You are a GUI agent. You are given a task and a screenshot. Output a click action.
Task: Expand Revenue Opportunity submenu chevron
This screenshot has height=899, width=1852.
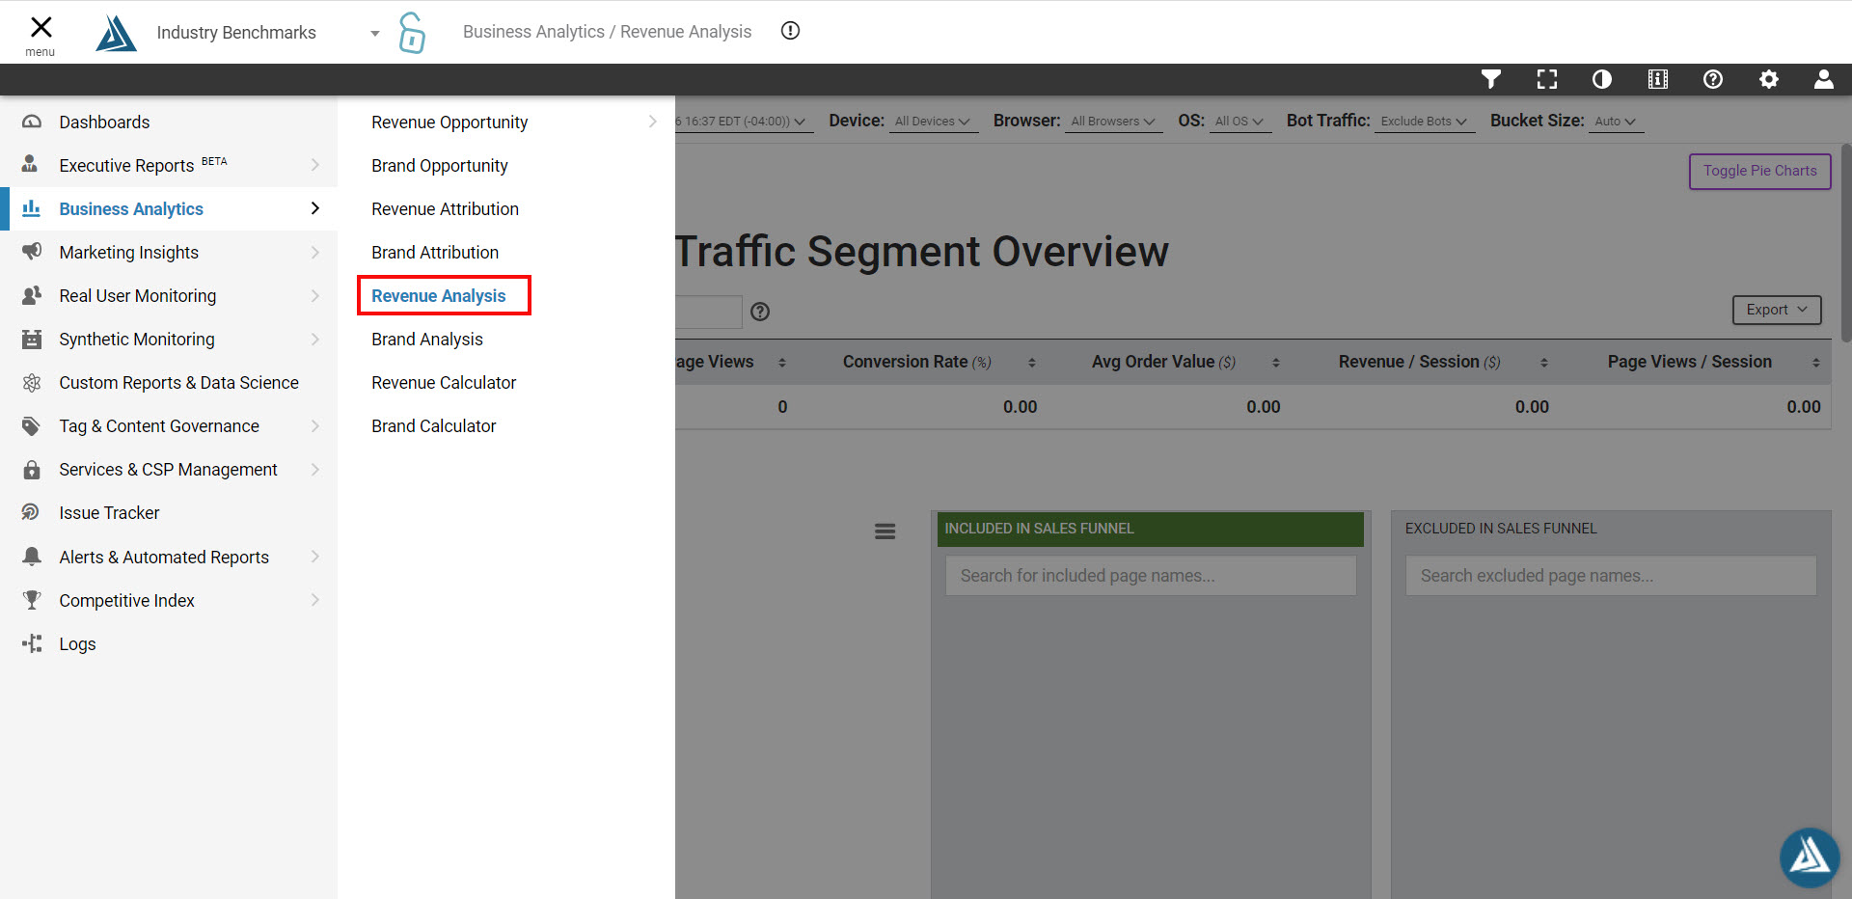(652, 122)
